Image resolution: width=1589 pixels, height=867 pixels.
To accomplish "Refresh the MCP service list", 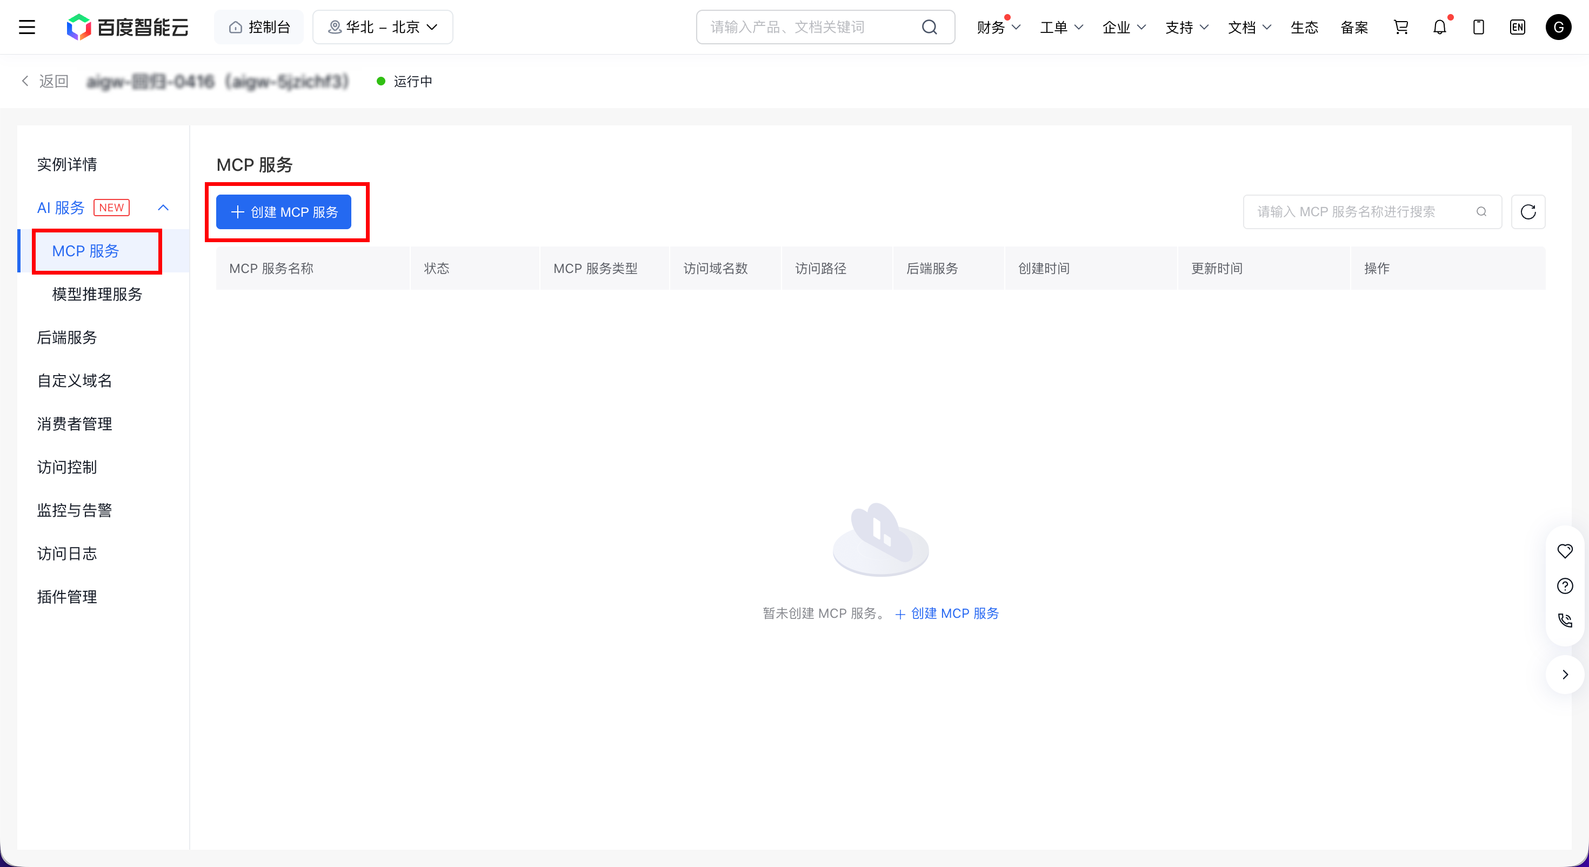I will tap(1528, 212).
